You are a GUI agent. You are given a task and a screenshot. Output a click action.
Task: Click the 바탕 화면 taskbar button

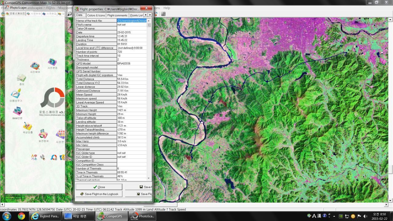78,216
